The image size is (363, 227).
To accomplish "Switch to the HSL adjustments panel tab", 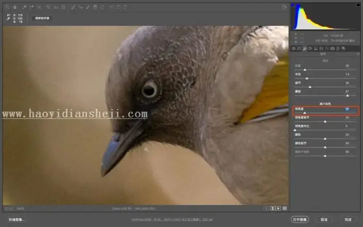I will [310, 48].
